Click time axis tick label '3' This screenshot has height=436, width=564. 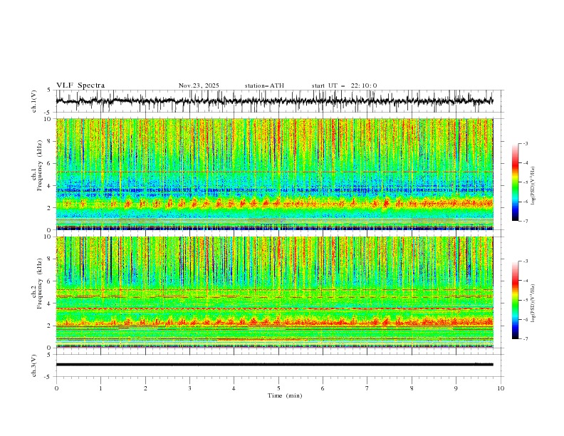189,388
